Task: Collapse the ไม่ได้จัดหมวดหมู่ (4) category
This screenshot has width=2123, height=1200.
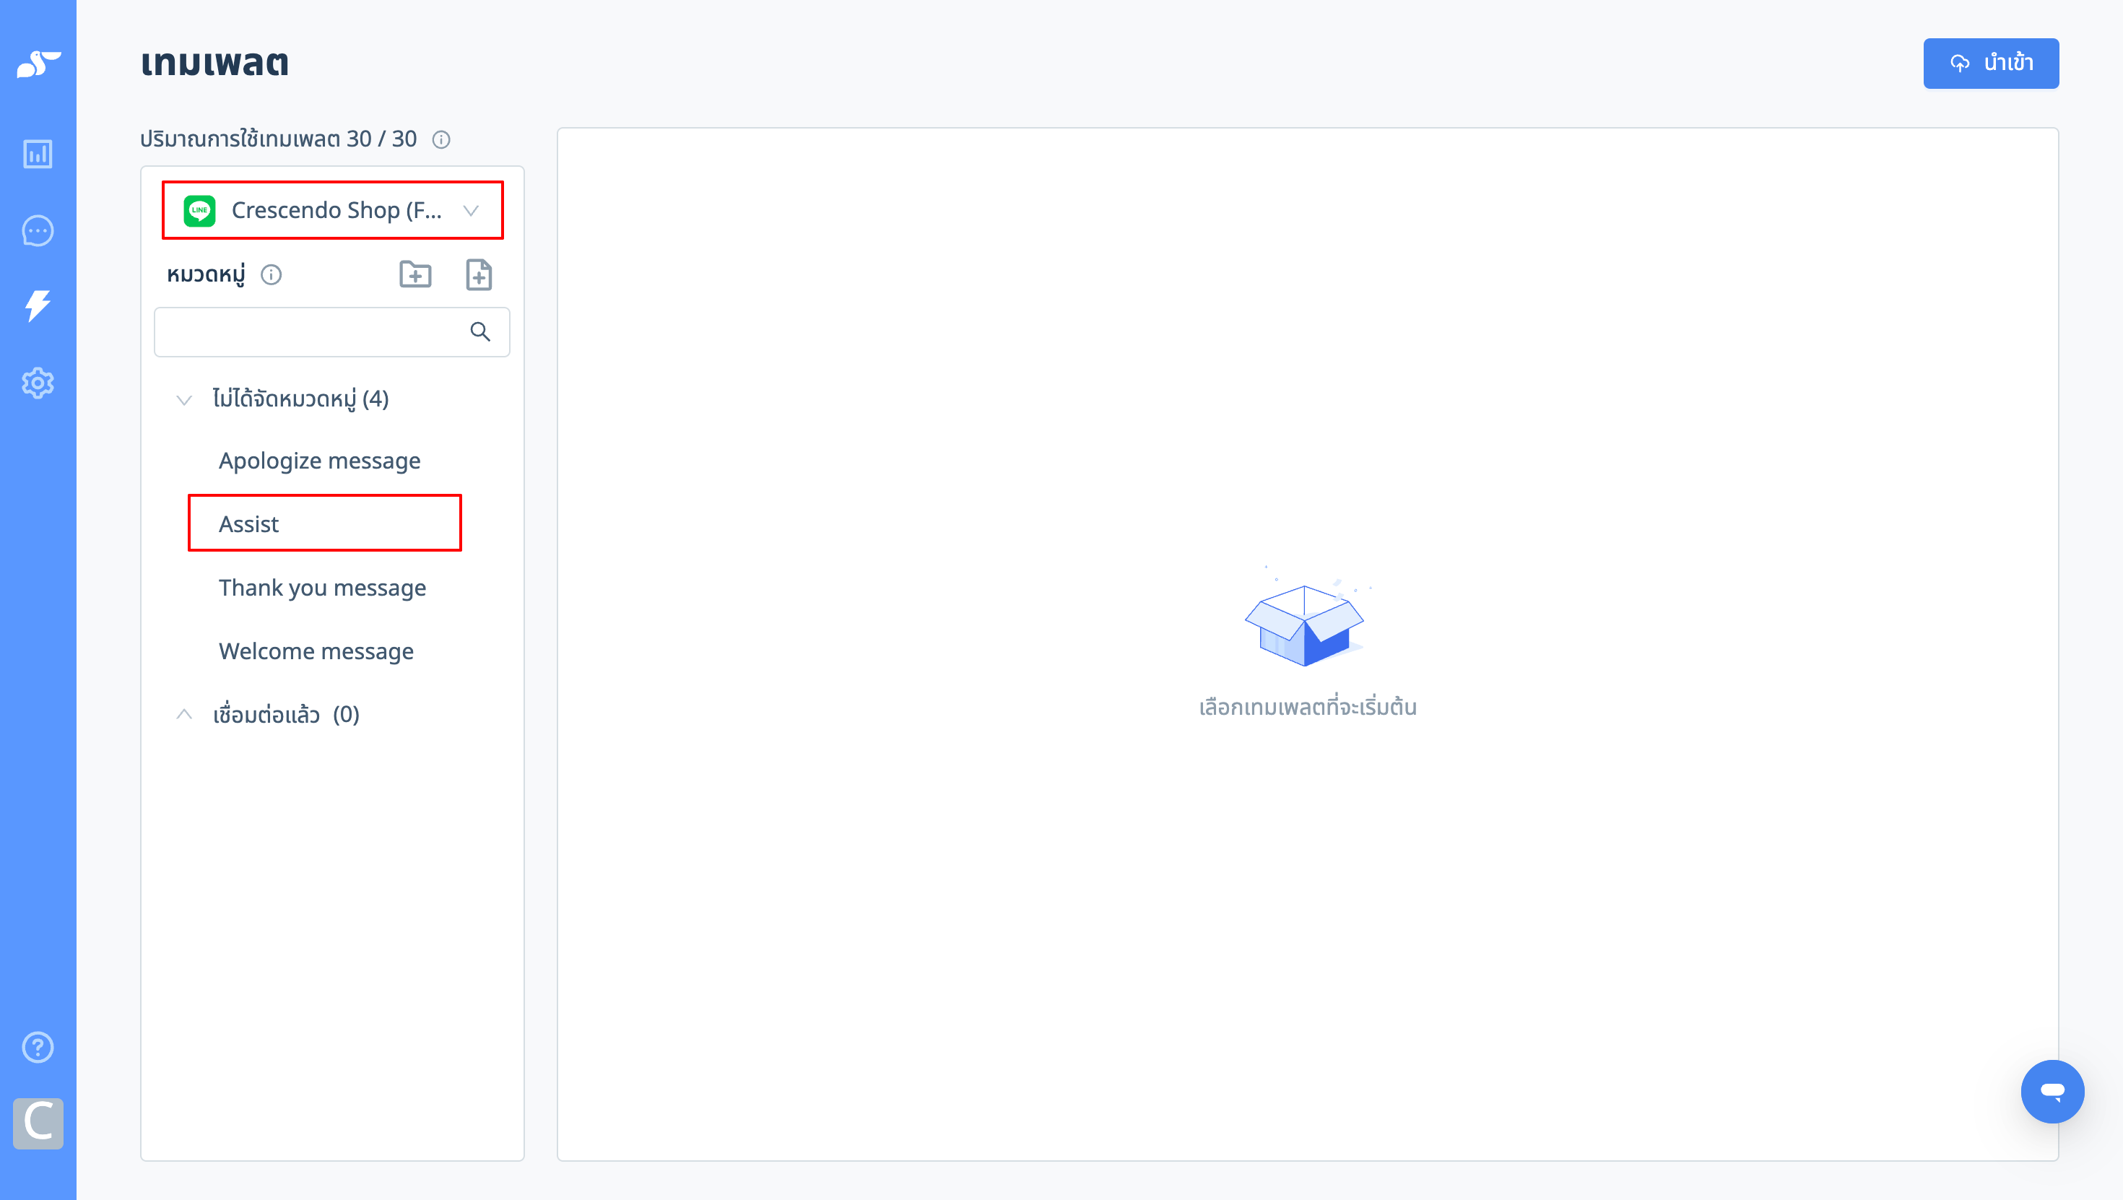Action: coord(185,400)
